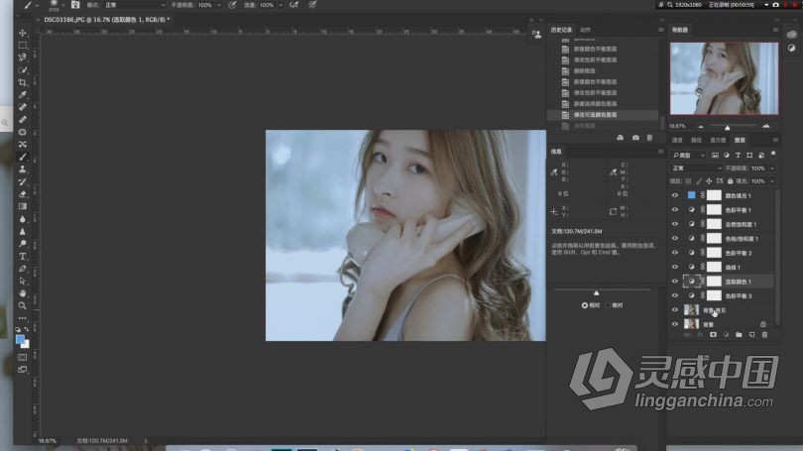Select the Eyedropper tool
This screenshot has width=803, height=451.
coord(23,94)
